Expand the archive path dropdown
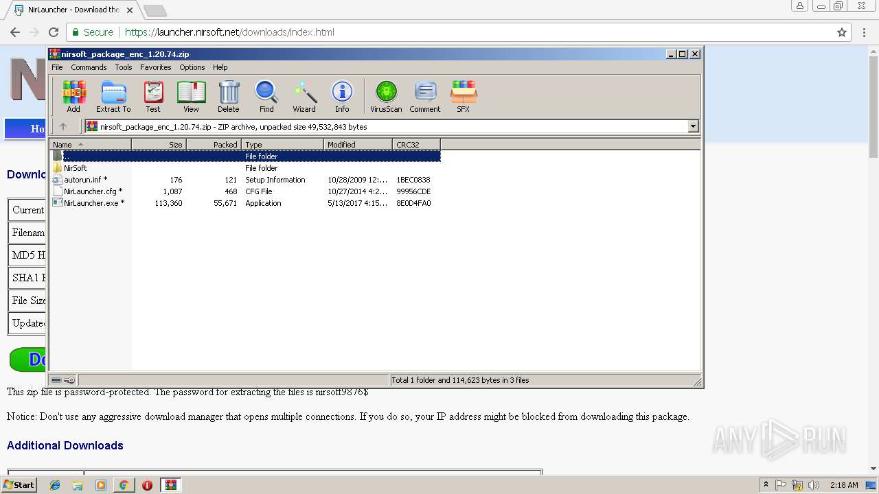879x494 pixels. click(x=693, y=126)
